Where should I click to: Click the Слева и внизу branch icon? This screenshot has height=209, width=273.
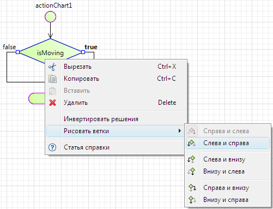click(x=191, y=159)
